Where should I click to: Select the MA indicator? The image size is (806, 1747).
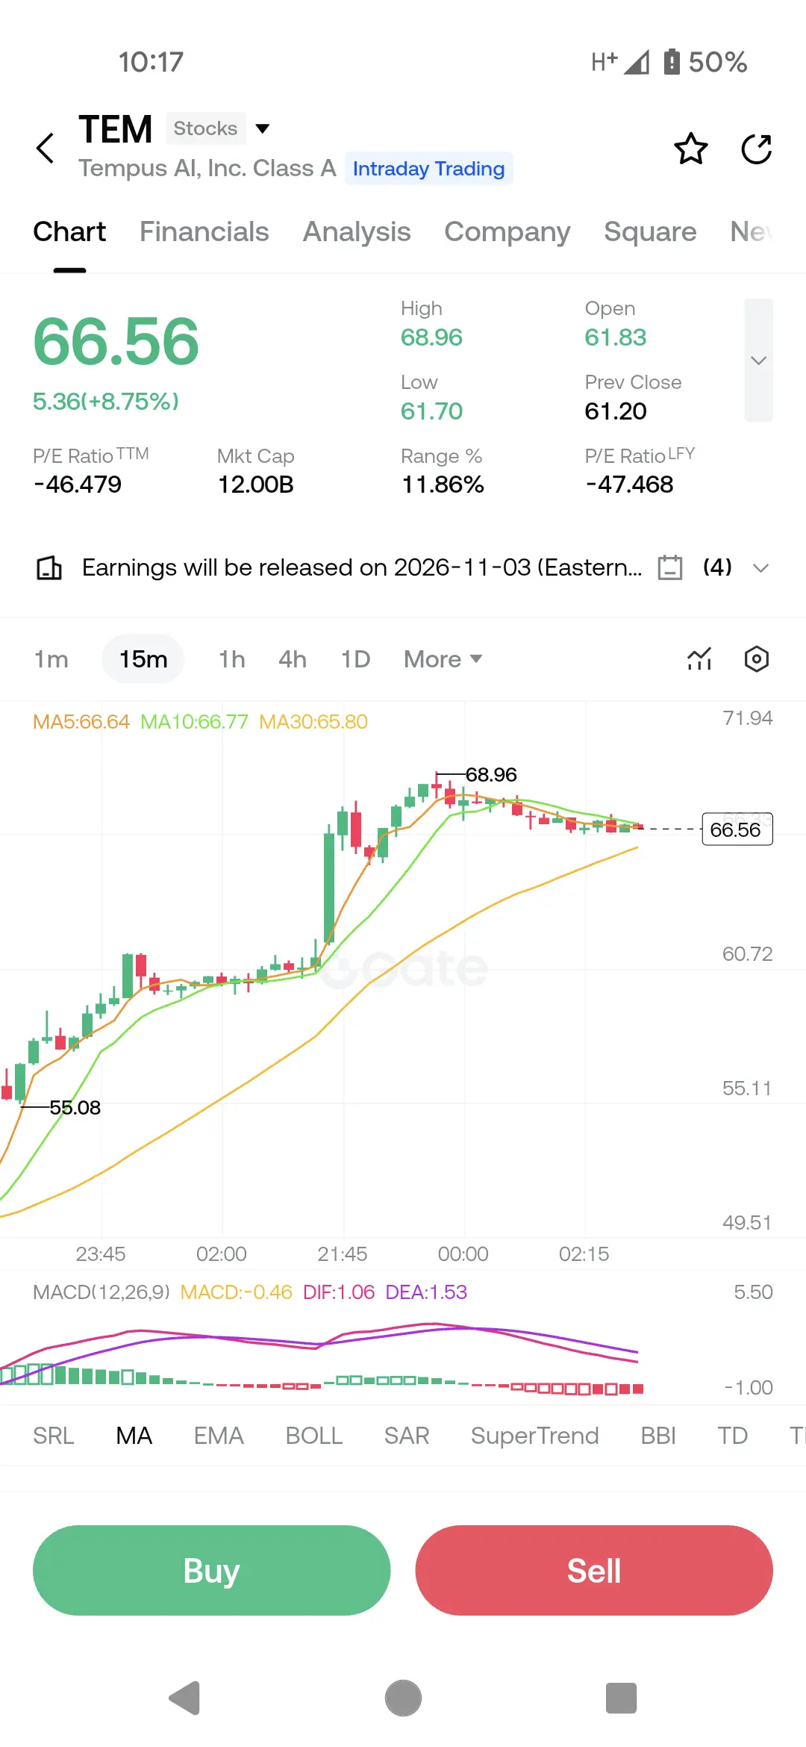click(x=134, y=1436)
